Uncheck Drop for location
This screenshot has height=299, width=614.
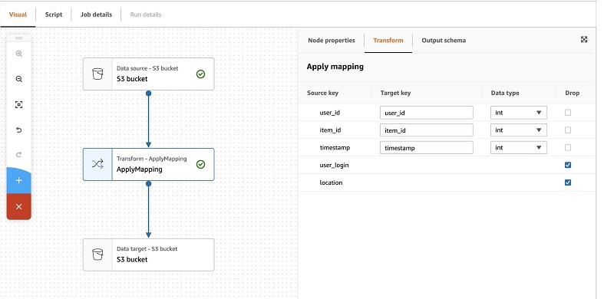(x=568, y=182)
